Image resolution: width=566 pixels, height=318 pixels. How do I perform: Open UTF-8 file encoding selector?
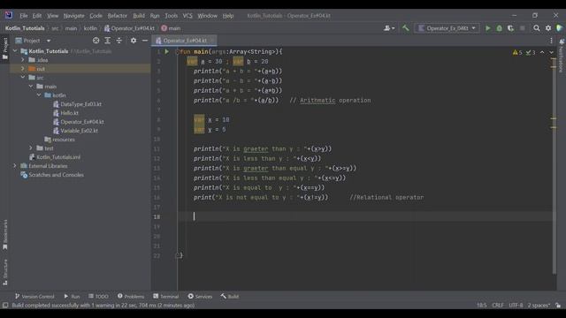[x=516, y=306]
